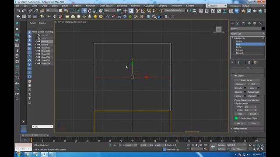Click the Sun light icon in toolbar
The image size is (280, 157).
tap(95, 17)
